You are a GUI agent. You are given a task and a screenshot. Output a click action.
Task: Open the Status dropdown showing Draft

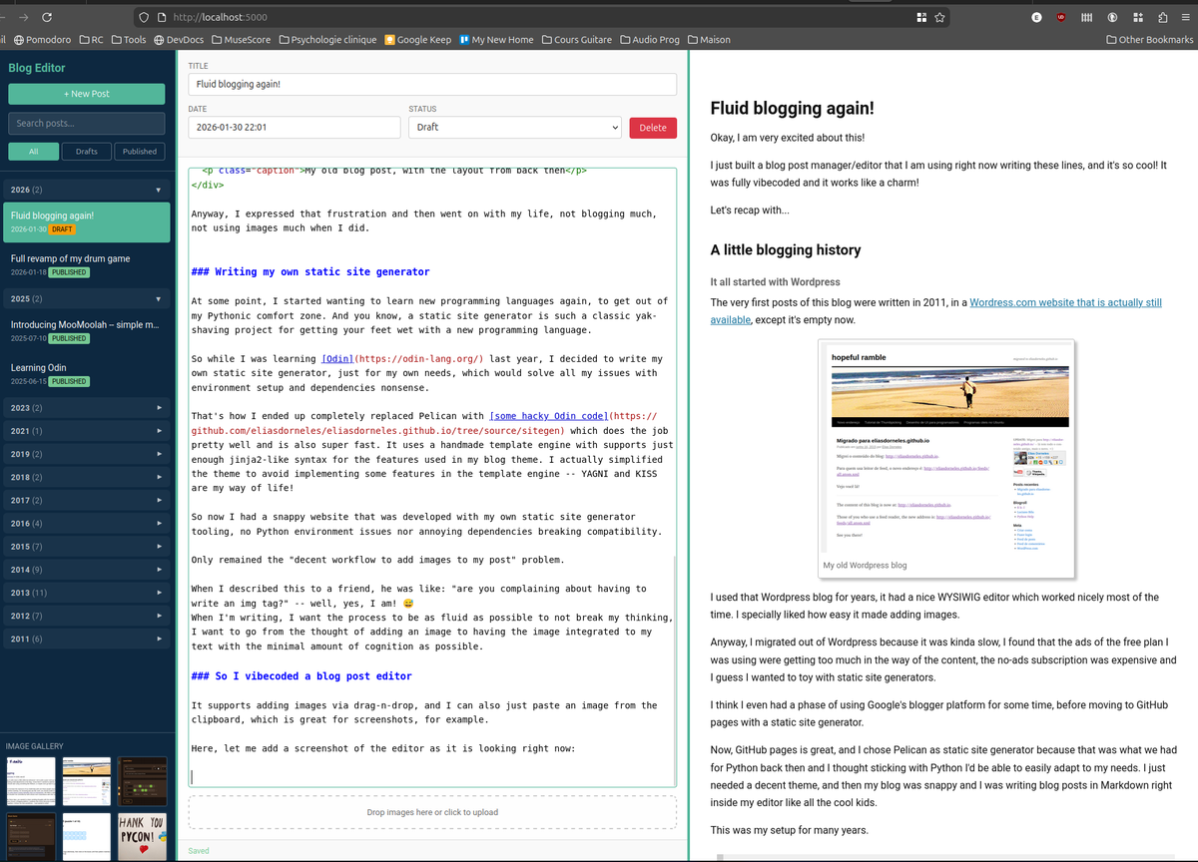(514, 128)
